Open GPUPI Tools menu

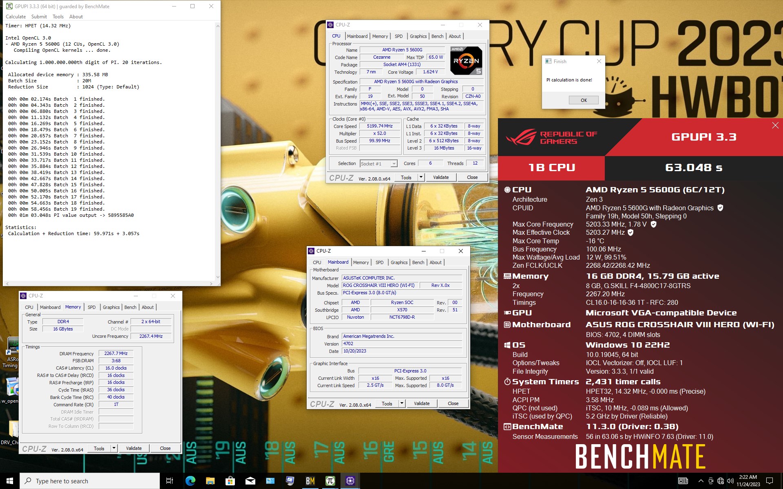58,17
